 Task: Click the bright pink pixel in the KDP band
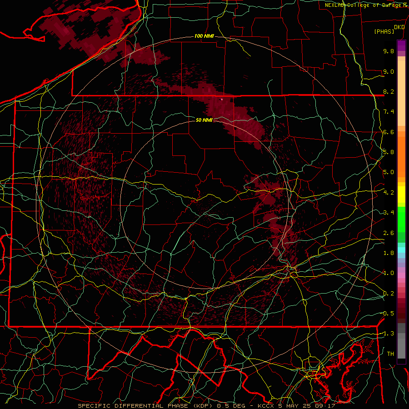tap(222, 99)
